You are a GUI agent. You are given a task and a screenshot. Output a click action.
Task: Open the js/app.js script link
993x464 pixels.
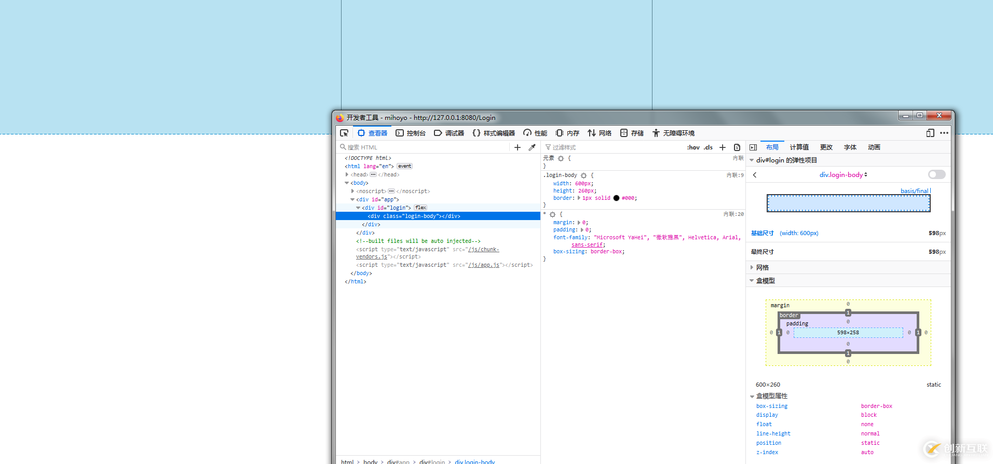pos(484,265)
